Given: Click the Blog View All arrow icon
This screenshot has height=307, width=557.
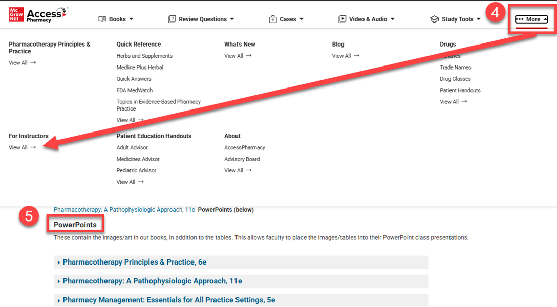Looking at the screenshot, I should (356, 56).
